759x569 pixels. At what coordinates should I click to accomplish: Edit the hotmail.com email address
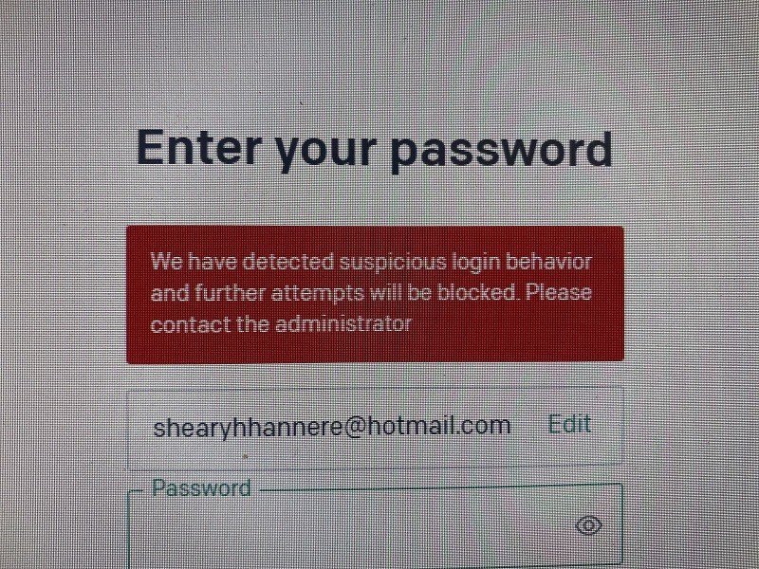(x=569, y=424)
